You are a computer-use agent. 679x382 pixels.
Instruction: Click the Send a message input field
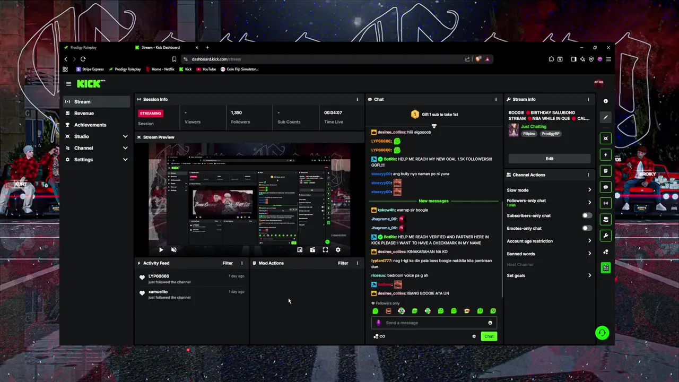pos(434,323)
